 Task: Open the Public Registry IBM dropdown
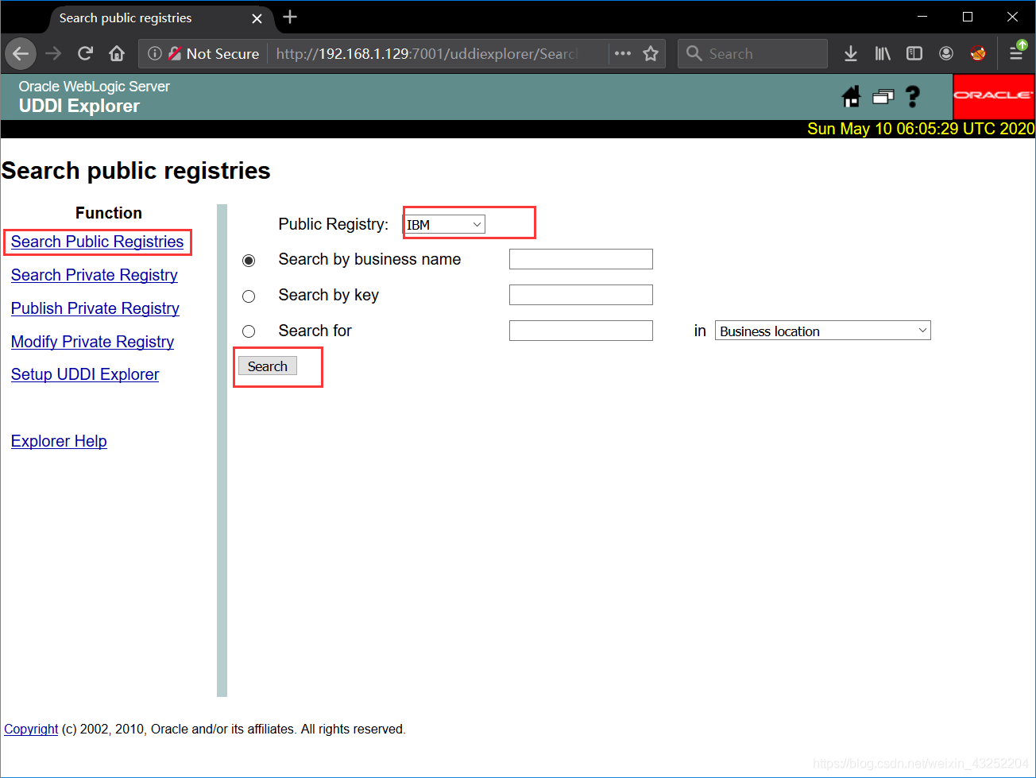click(444, 225)
